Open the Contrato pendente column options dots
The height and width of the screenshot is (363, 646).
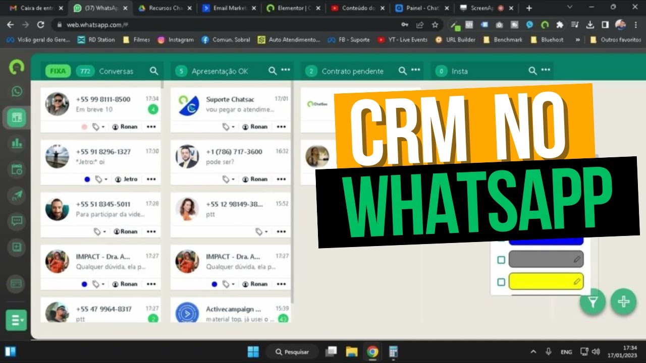pos(416,70)
